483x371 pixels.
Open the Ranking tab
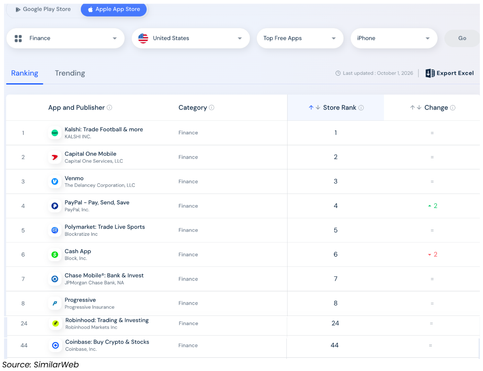click(25, 73)
